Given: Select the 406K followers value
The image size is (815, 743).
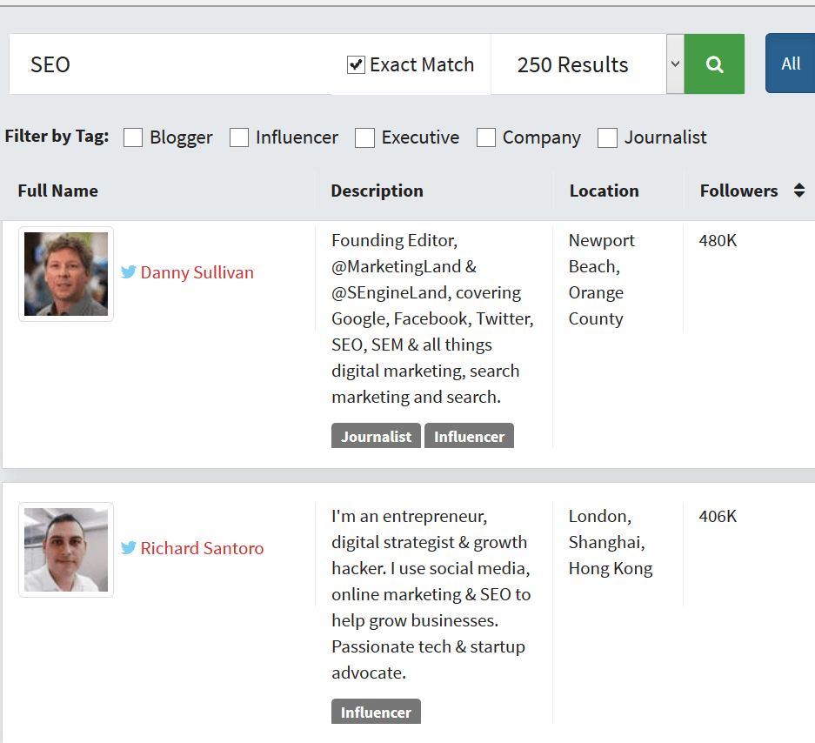Looking at the screenshot, I should click(x=718, y=516).
